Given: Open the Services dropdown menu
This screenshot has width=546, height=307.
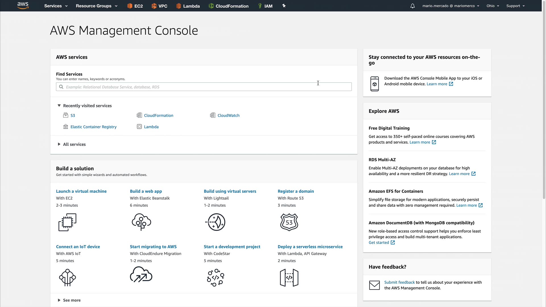Looking at the screenshot, I should pyautogui.click(x=56, y=6).
